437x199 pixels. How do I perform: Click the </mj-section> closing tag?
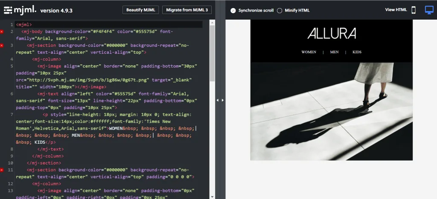[44, 163]
